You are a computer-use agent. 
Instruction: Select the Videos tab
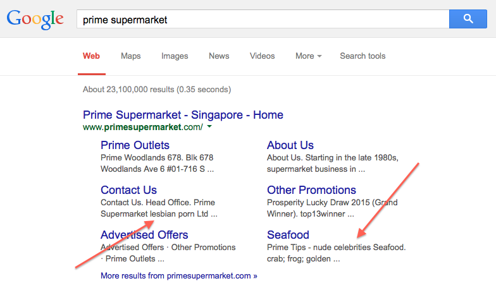[262, 56]
